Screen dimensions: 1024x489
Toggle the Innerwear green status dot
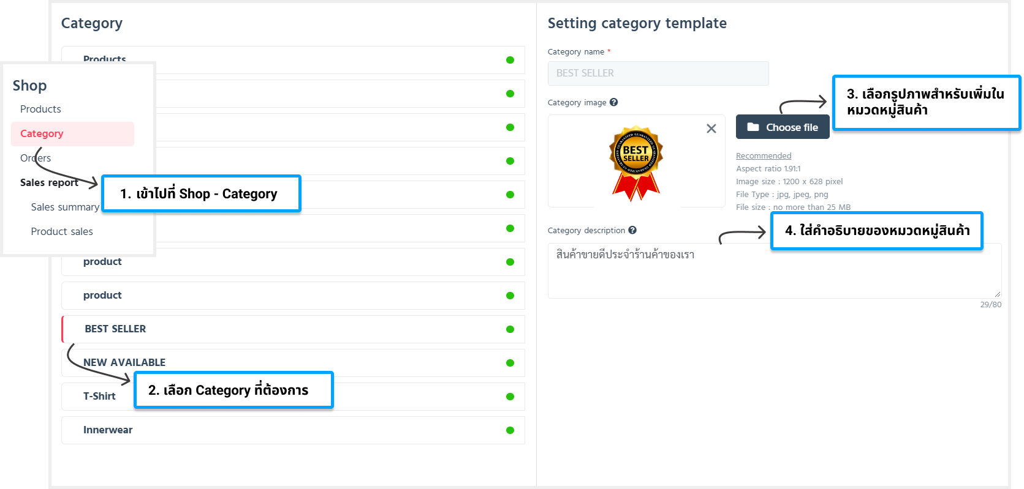click(x=510, y=430)
